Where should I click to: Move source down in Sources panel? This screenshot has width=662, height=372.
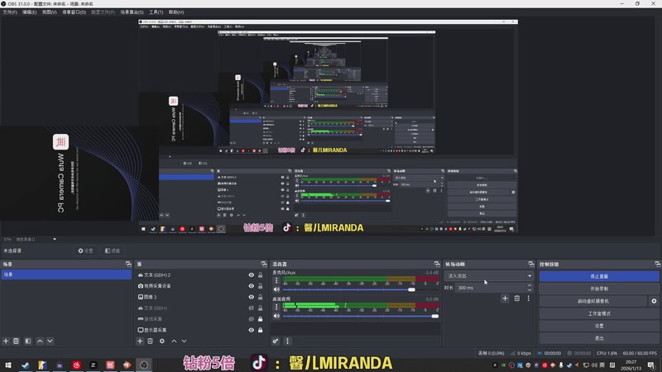184,341
